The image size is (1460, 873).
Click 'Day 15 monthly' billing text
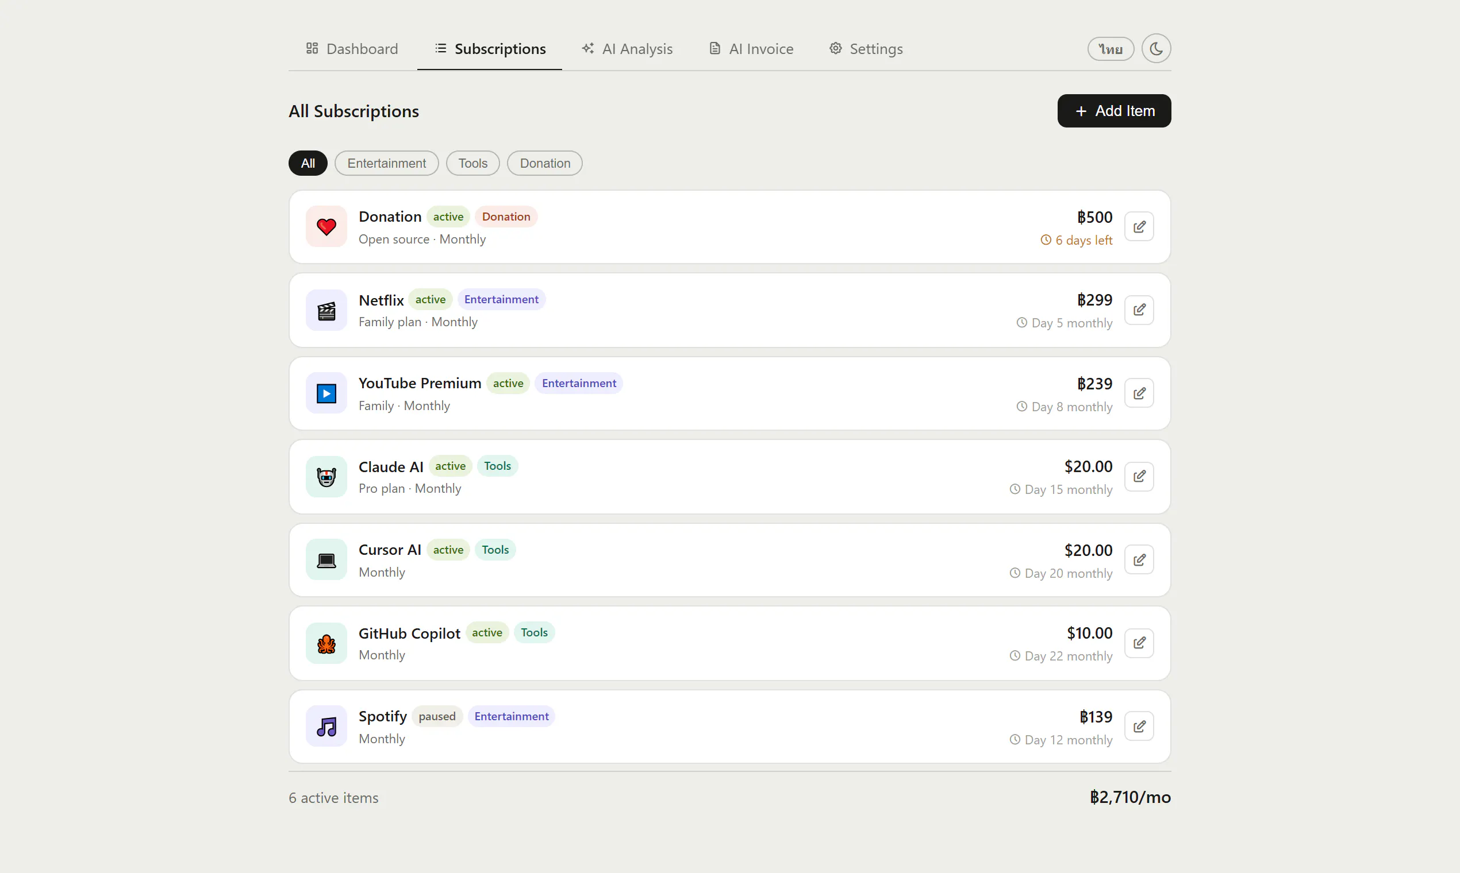tap(1061, 490)
